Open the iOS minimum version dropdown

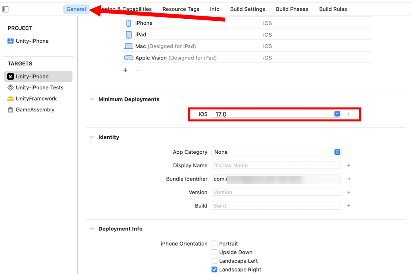pyautogui.click(x=337, y=114)
